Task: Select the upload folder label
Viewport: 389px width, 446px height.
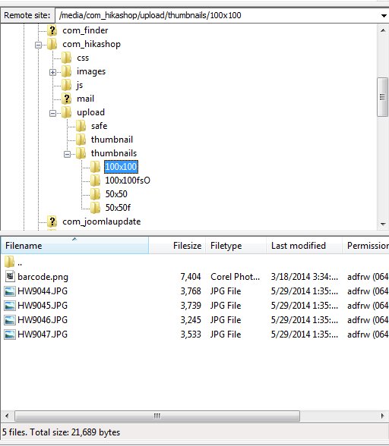Action: [x=90, y=112]
